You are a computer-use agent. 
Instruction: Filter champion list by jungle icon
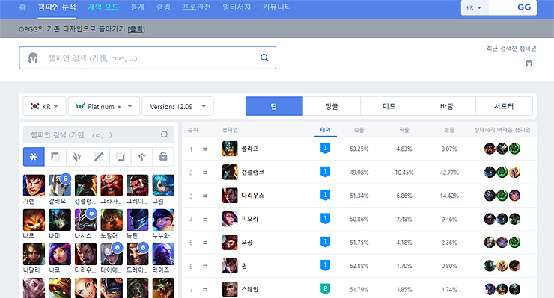click(77, 157)
